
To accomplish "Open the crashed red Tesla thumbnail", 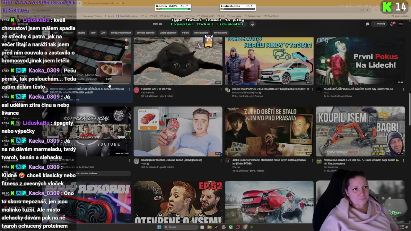I will coord(269,202).
